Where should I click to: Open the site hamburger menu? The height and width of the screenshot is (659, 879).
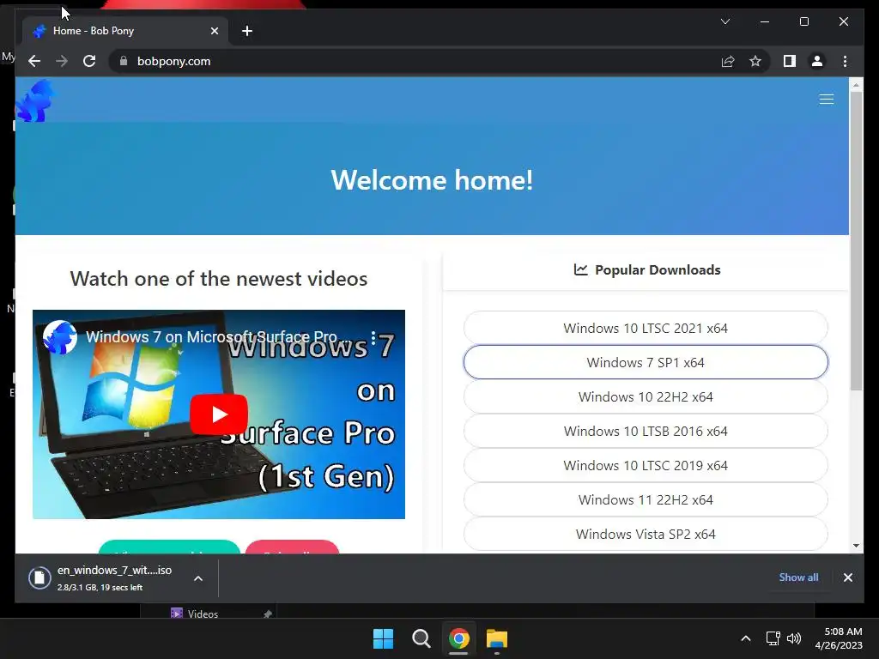click(x=827, y=100)
